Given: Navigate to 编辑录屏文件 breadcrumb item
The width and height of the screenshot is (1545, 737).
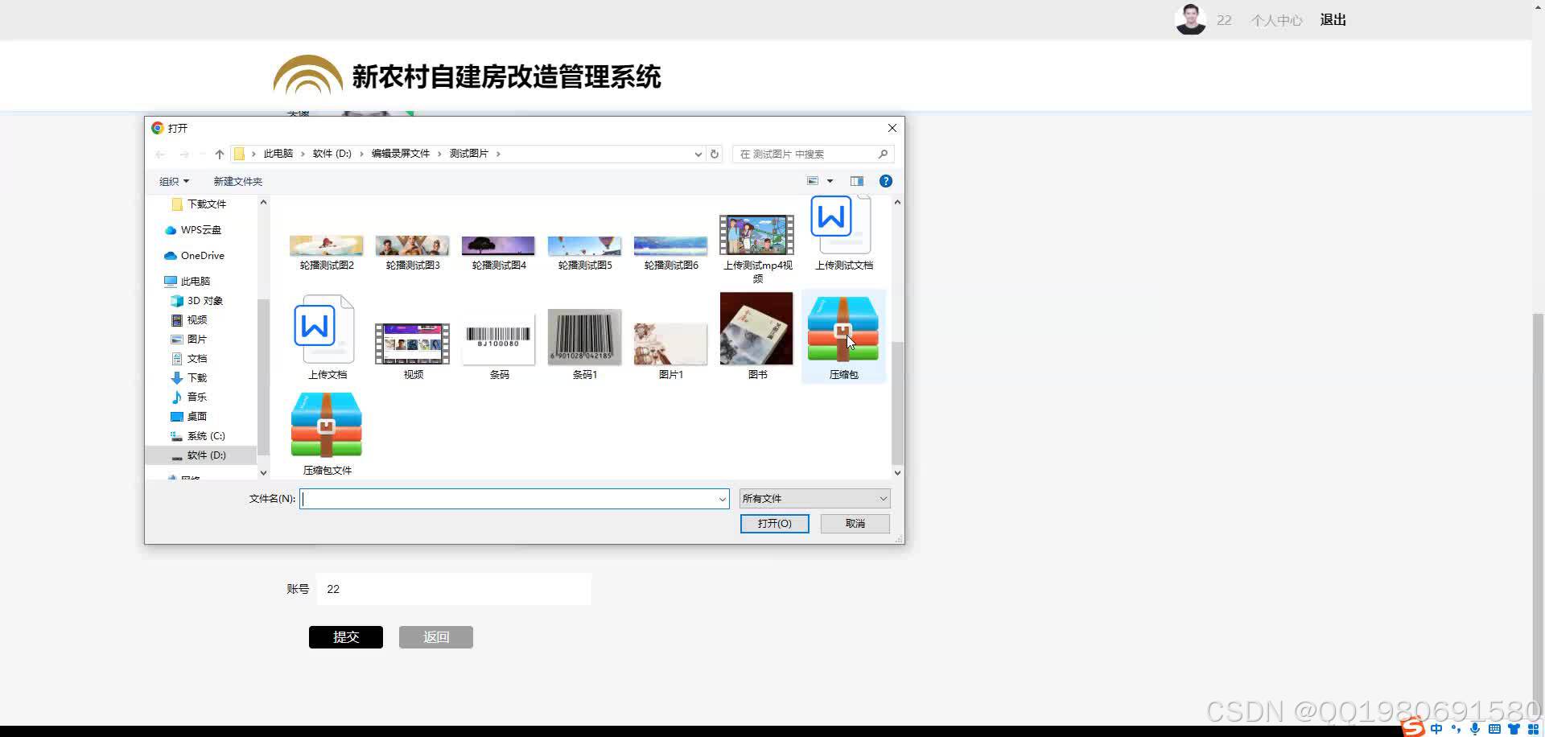Looking at the screenshot, I should pos(401,153).
